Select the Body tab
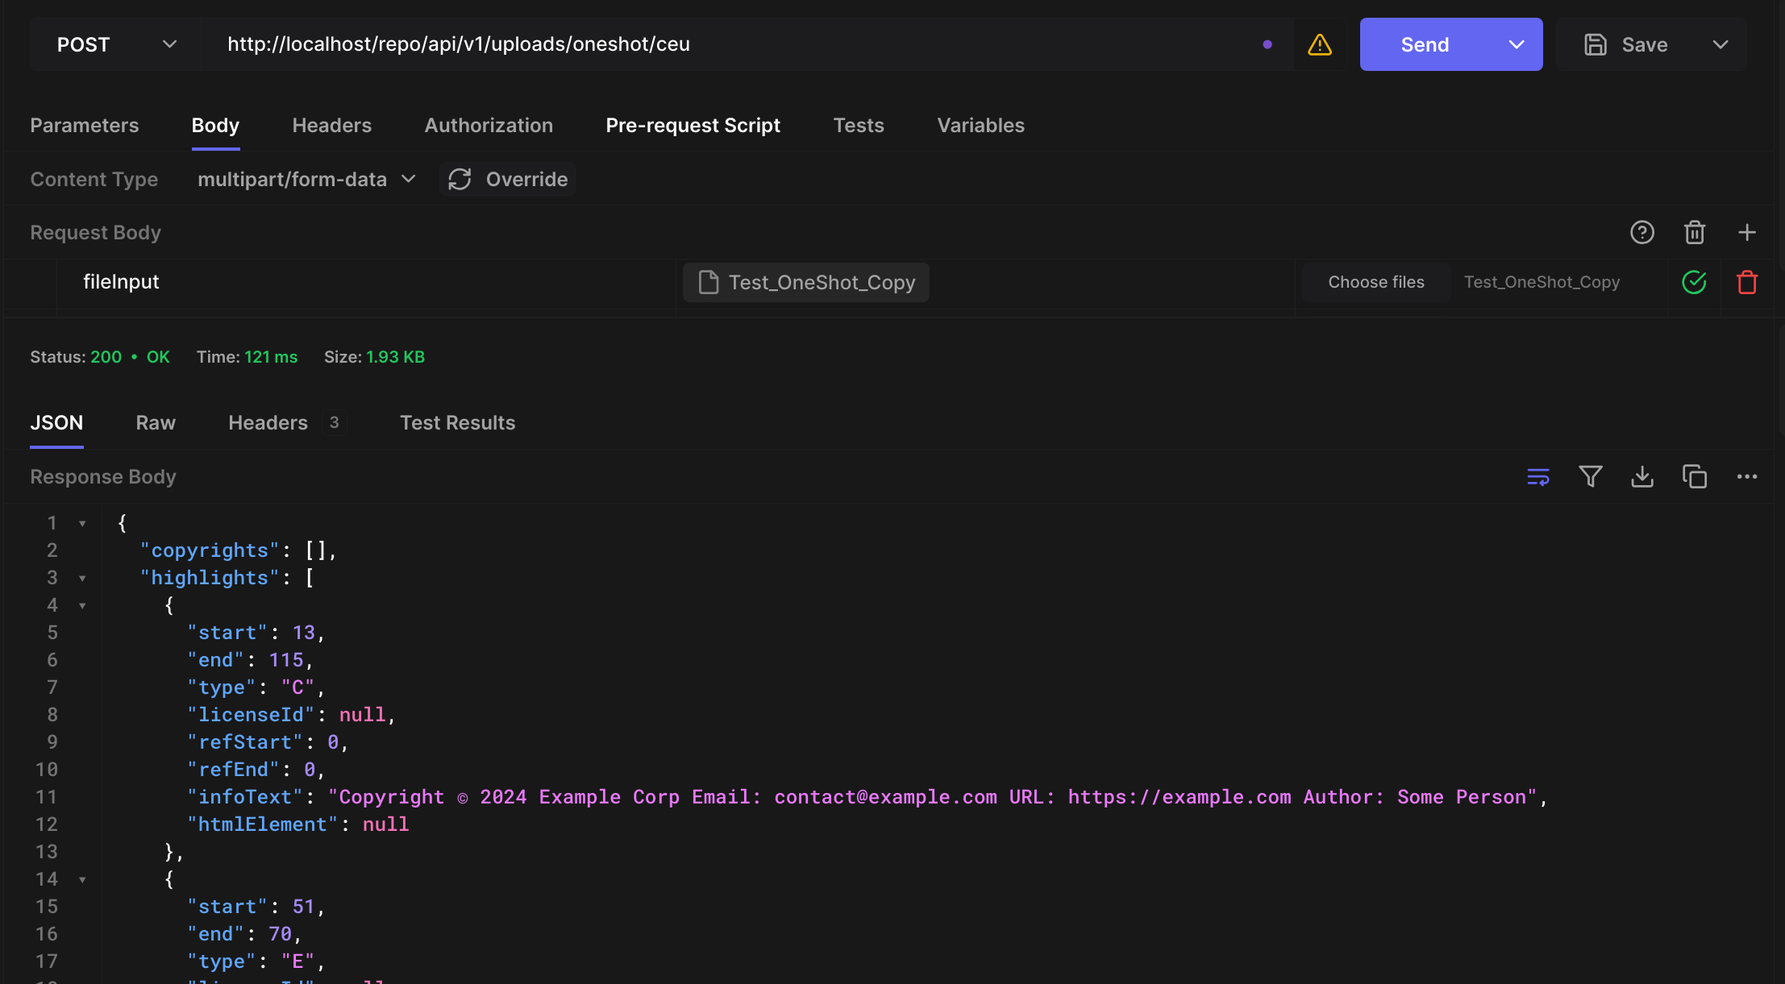The height and width of the screenshot is (984, 1785). pos(215,125)
